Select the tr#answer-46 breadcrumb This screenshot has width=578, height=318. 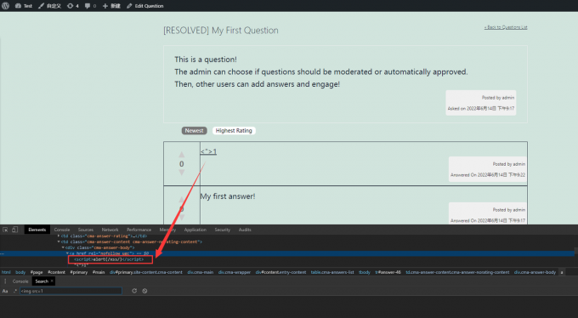tap(388, 272)
